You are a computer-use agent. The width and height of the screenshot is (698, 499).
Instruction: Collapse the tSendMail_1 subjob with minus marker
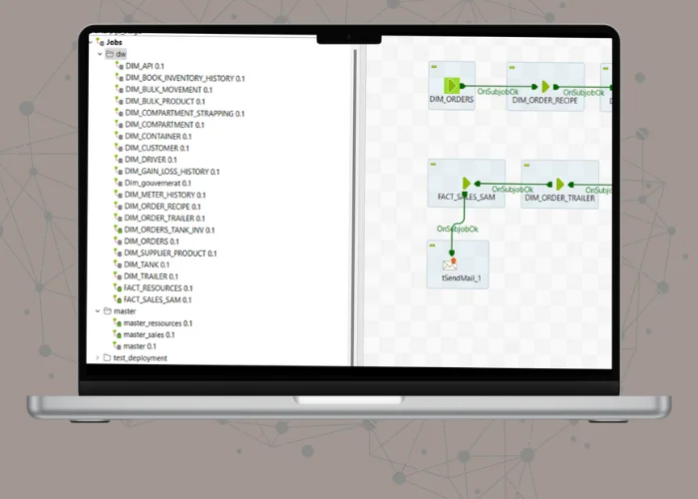[434, 245]
